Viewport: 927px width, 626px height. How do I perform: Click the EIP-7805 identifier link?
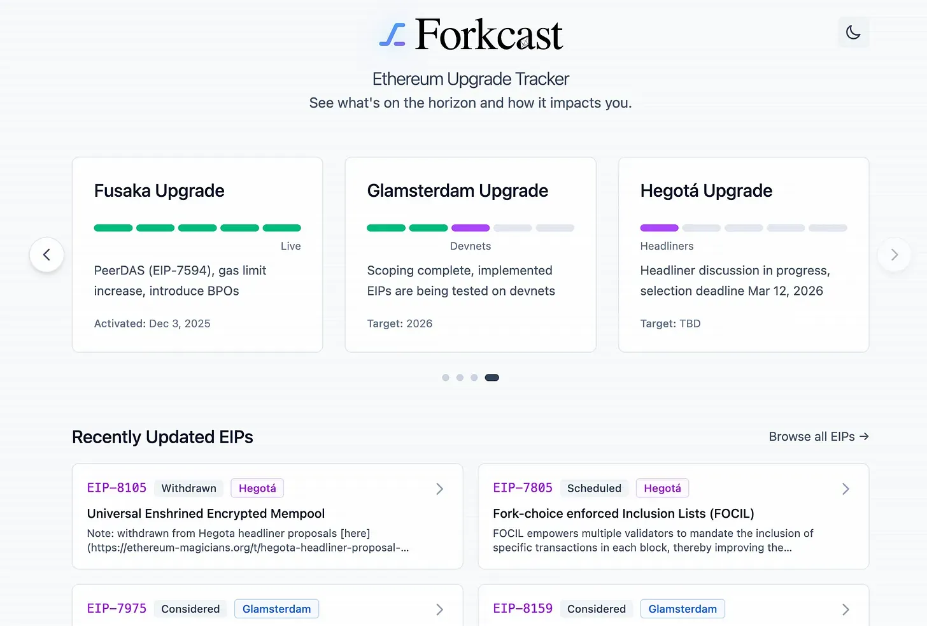[523, 488]
